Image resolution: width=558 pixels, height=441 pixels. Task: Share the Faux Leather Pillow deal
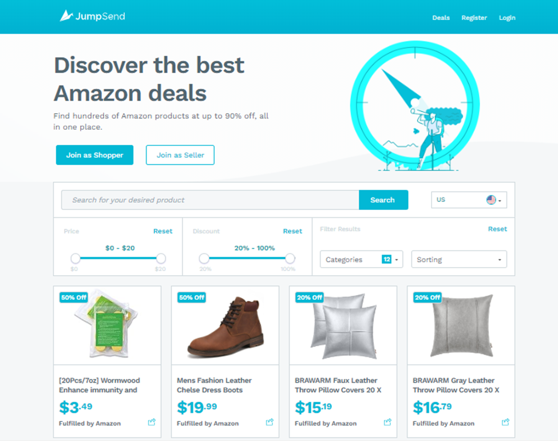tap(387, 422)
